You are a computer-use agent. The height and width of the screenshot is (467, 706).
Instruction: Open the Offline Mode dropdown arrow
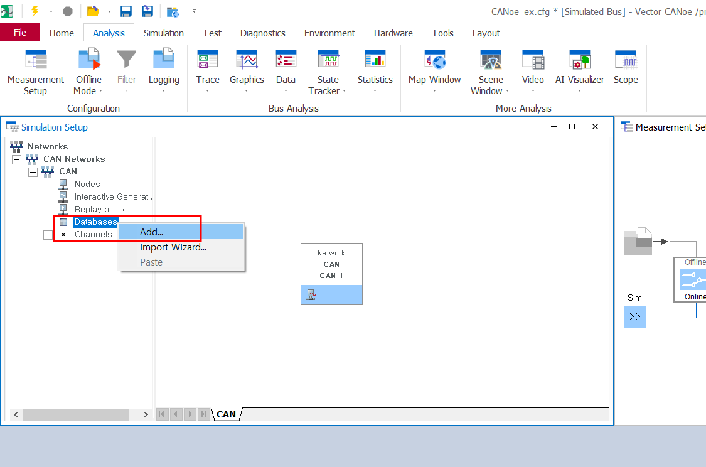click(x=101, y=91)
